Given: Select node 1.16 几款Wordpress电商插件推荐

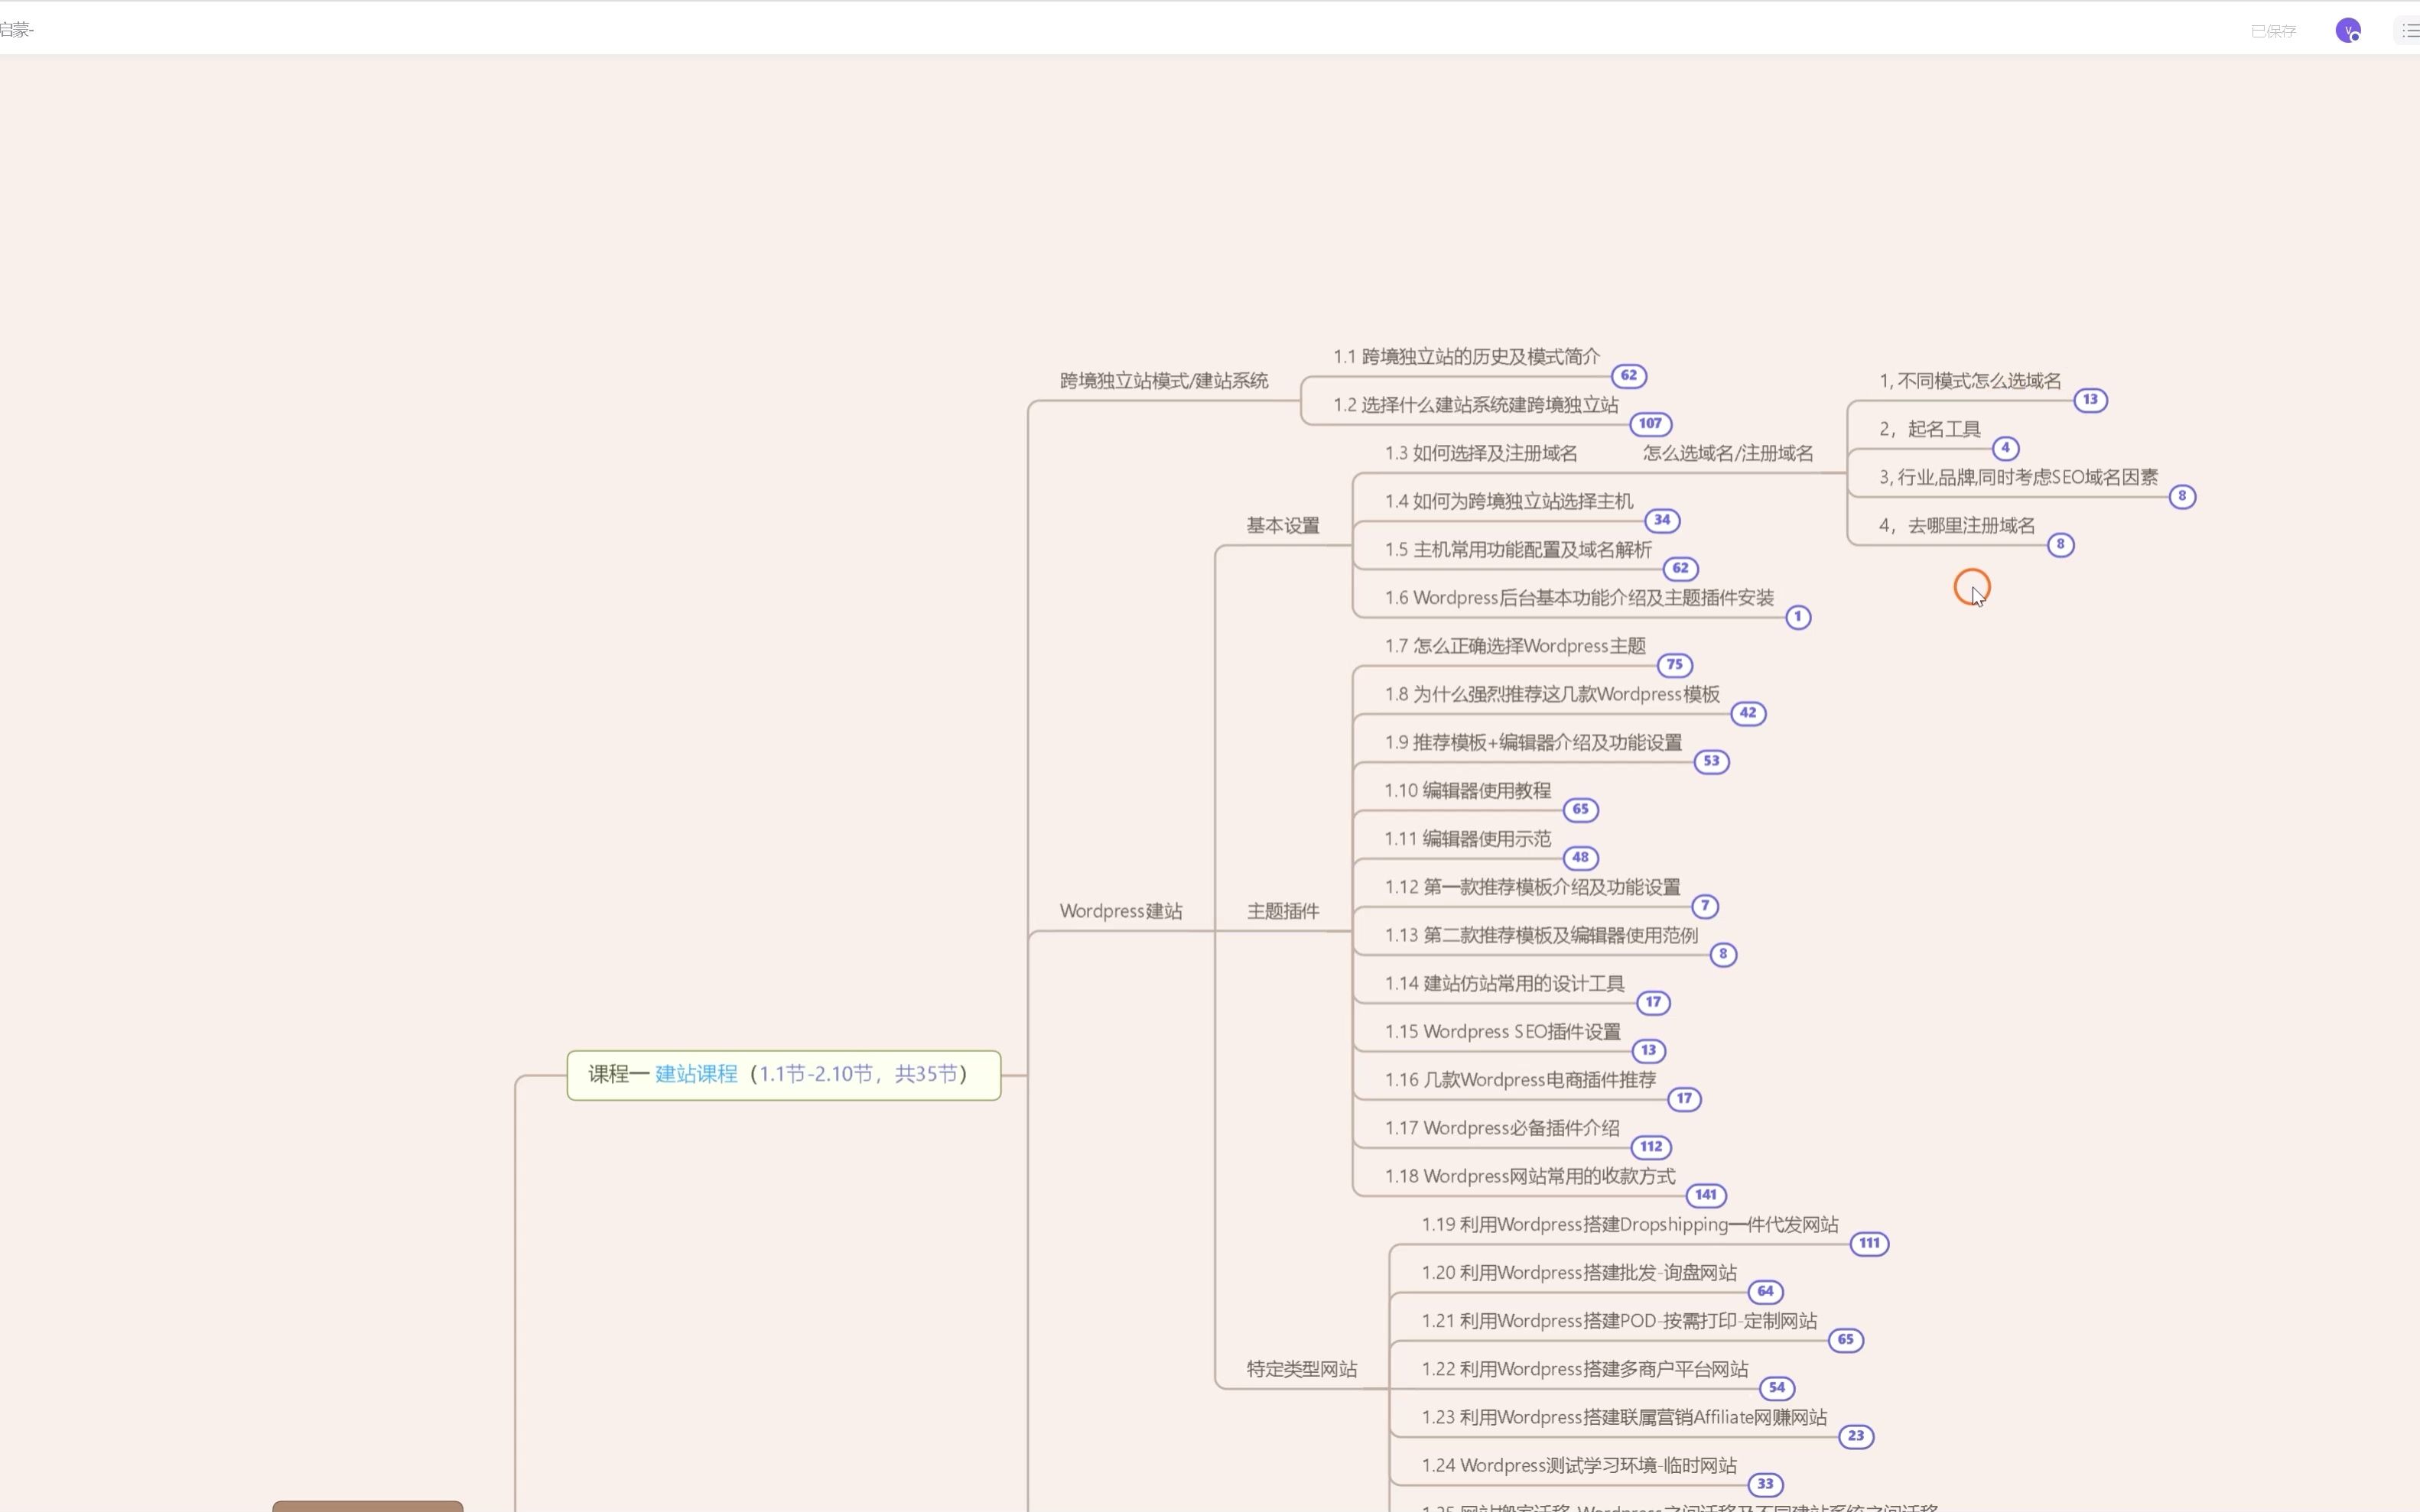Looking at the screenshot, I should click(x=1520, y=1080).
